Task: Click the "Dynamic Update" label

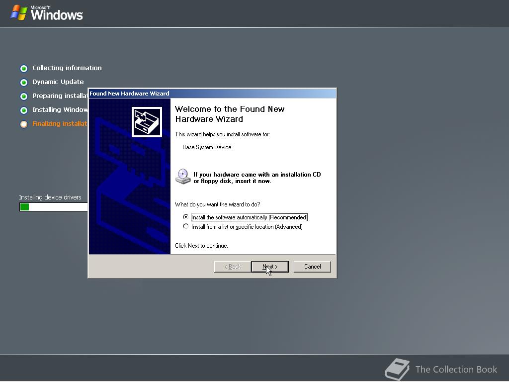Action: (58, 82)
